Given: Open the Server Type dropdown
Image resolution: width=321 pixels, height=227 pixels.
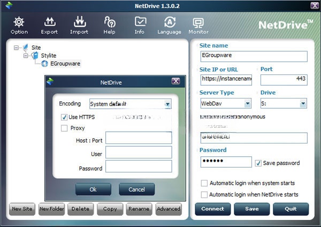Looking at the screenshot, I should pyautogui.click(x=247, y=103).
